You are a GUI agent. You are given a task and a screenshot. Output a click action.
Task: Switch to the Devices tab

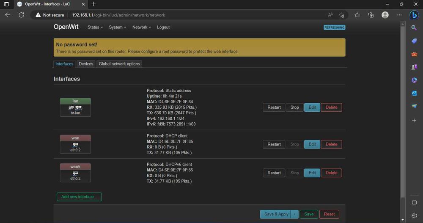coord(86,64)
